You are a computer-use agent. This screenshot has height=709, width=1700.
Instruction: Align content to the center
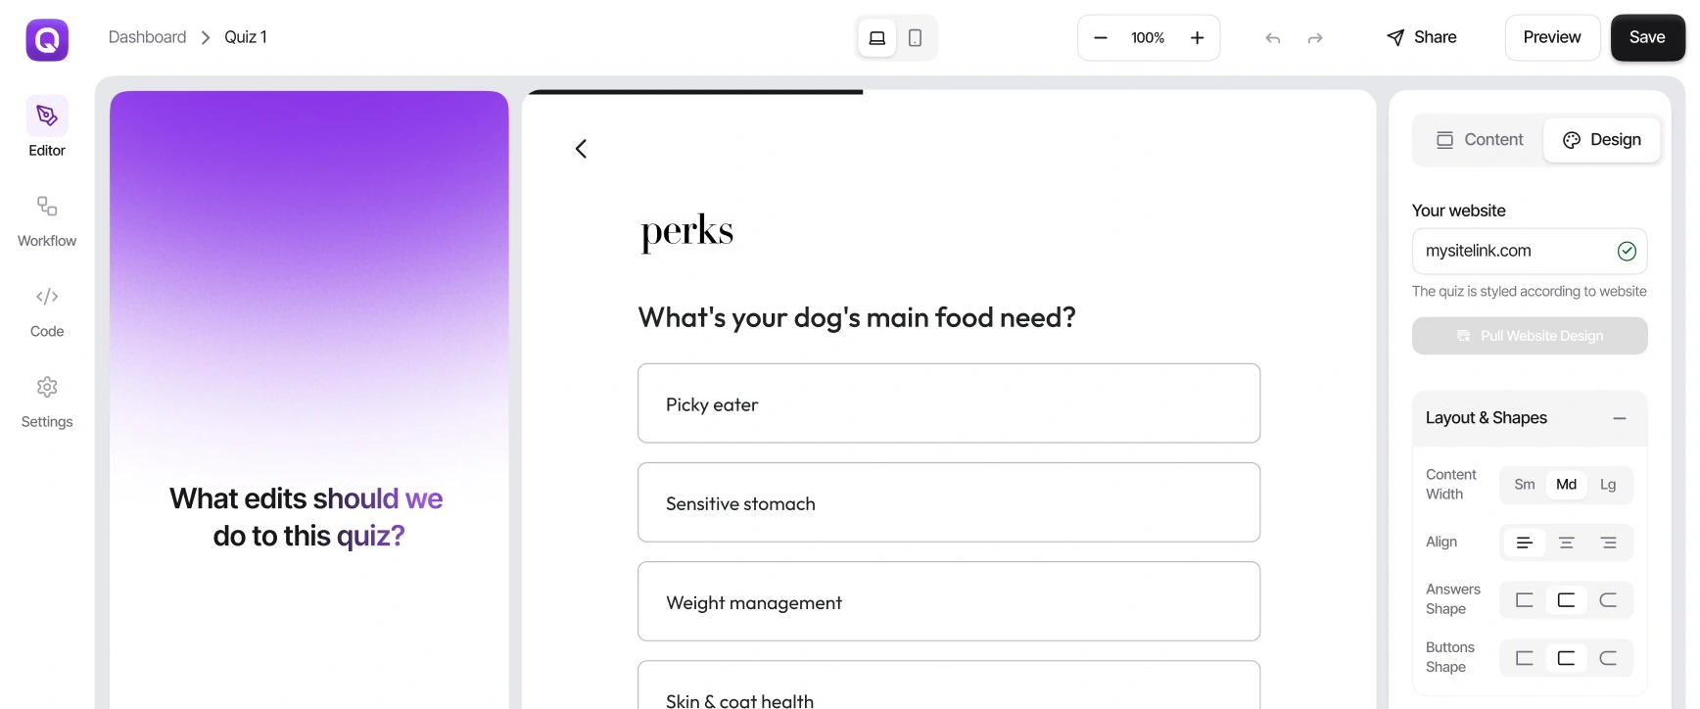pos(1567,543)
